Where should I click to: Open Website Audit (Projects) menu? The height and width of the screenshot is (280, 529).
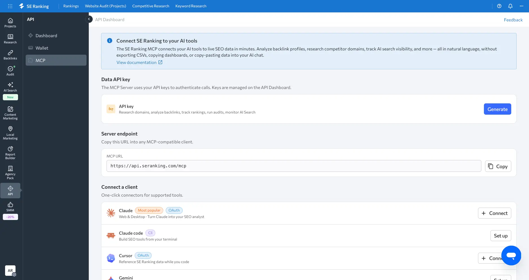coord(105,6)
